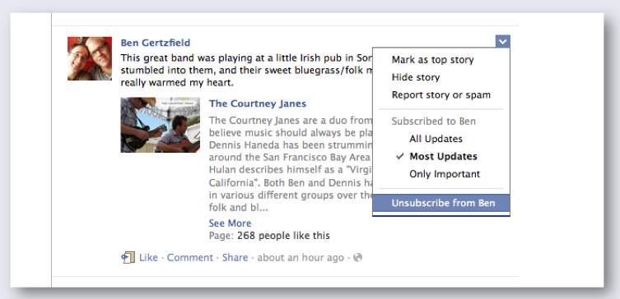Click Ben Gertzfield's profile photo
The width and height of the screenshot is (620, 299).
[90, 59]
